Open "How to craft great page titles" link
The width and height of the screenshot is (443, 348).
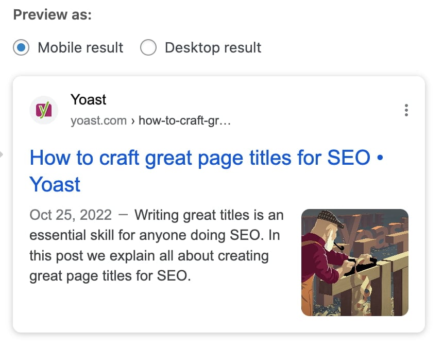pyautogui.click(x=200, y=158)
